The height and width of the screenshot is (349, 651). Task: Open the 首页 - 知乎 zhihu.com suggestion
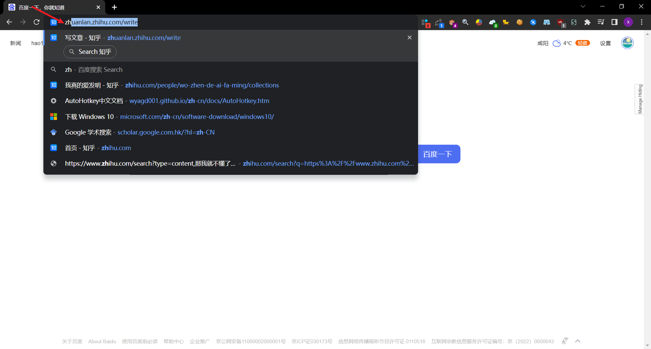[x=231, y=148]
